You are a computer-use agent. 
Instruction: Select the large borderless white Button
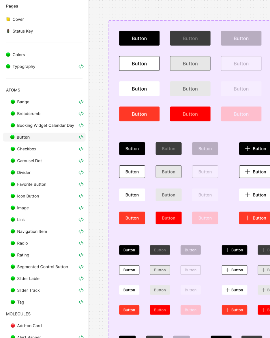click(139, 89)
